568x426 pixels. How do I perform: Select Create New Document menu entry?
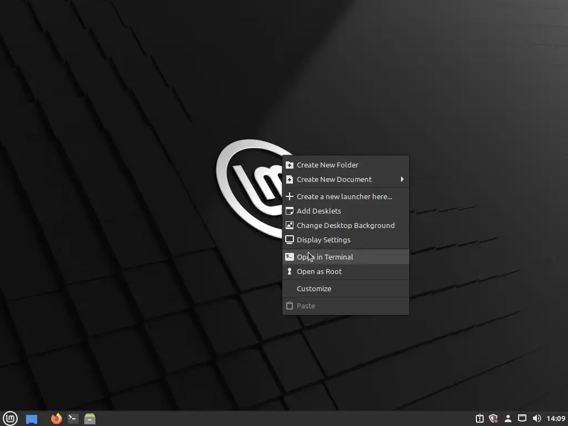tap(346, 179)
